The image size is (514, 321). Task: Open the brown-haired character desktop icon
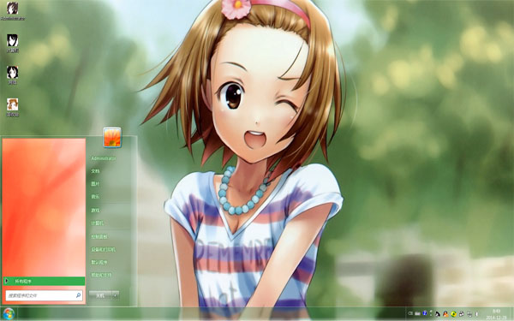click(13, 107)
